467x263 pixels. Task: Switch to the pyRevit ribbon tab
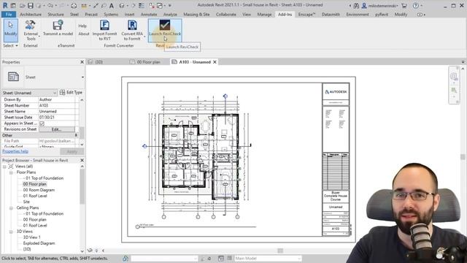pos(382,15)
